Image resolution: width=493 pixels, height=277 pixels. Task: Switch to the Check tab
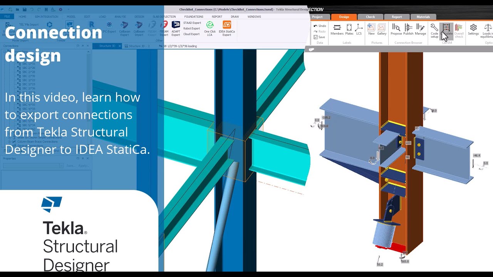371,17
